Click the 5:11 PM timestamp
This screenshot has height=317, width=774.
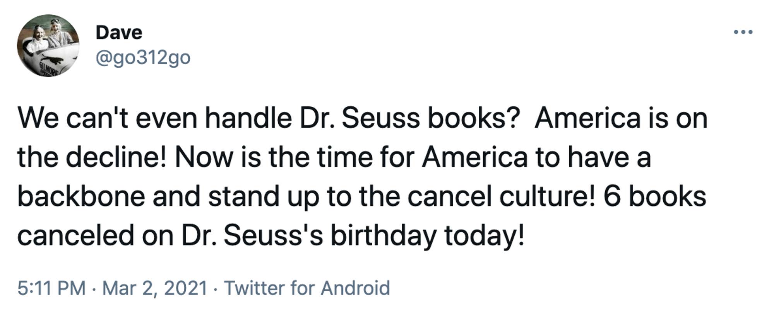[51, 288]
